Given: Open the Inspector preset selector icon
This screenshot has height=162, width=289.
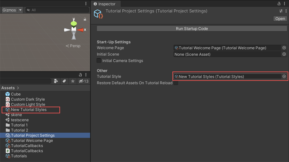Looking at the screenshot, I should (x=281, y=11).
